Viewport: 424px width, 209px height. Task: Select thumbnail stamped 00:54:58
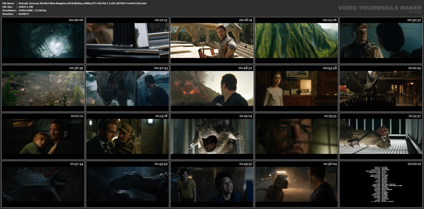click(296, 88)
